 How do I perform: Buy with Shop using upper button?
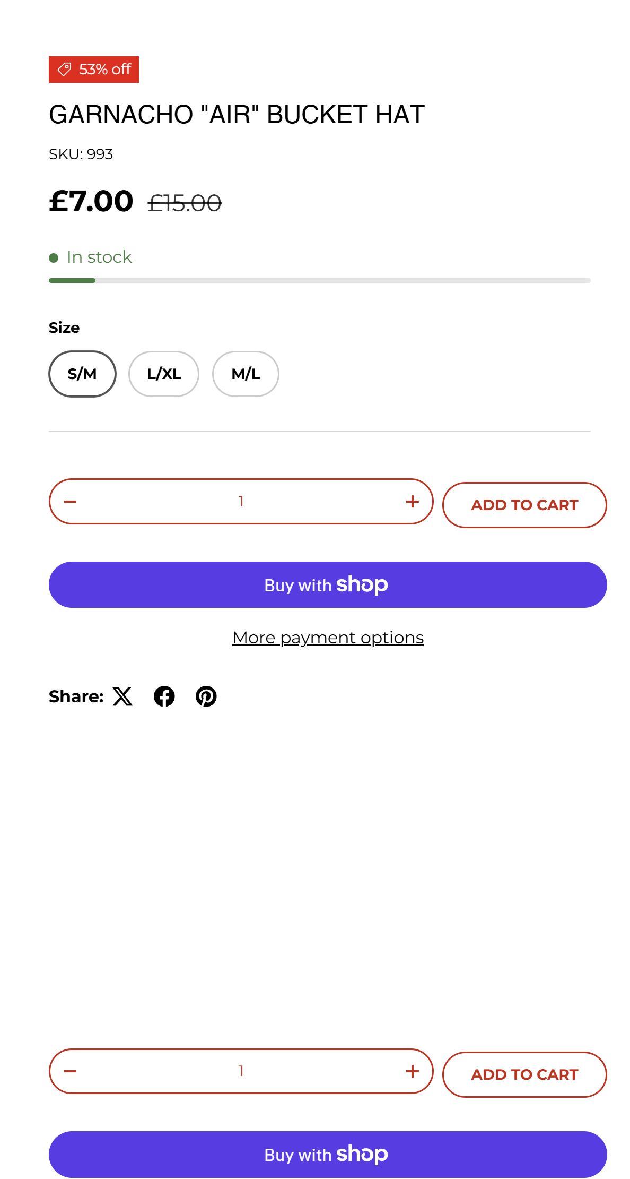(x=328, y=585)
